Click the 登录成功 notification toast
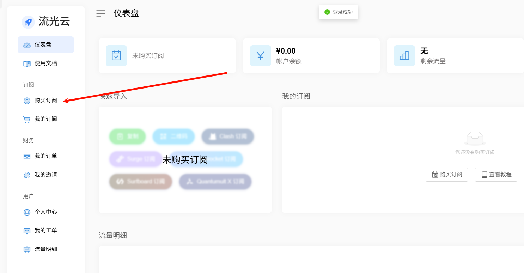The height and width of the screenshot is (273, 524). (x=339, y=12)
